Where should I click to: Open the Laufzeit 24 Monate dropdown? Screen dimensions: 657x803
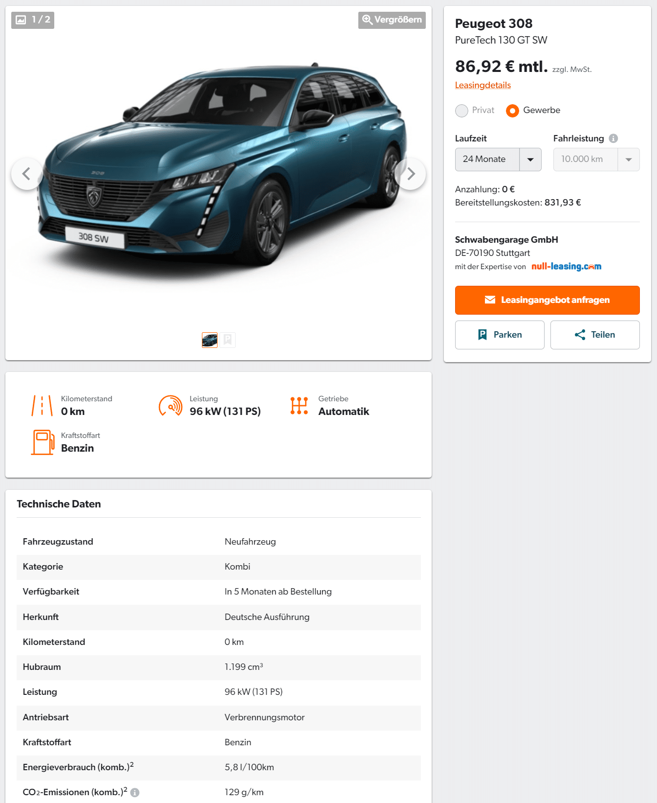[x=498, y=160]
